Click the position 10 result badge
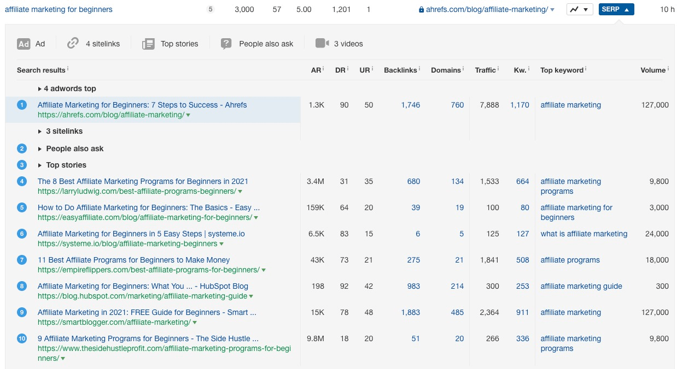This screenshot has width=677, height=369. pos(22,338)
